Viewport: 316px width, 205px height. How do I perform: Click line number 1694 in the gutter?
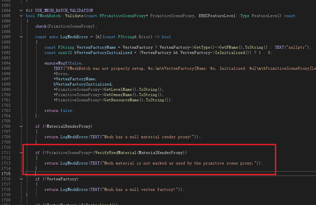[x=6, y=63]
